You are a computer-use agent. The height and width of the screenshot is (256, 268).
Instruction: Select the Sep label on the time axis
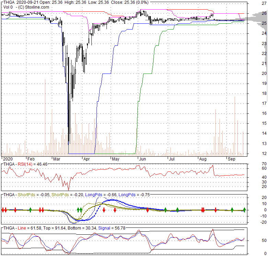[x=232, y=159]
